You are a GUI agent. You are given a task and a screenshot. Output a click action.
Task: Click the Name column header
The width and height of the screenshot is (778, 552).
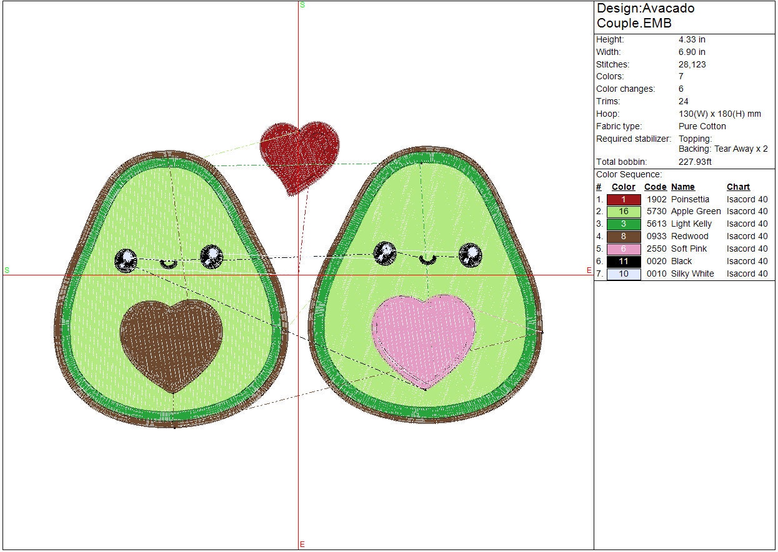tap(682, 187)
